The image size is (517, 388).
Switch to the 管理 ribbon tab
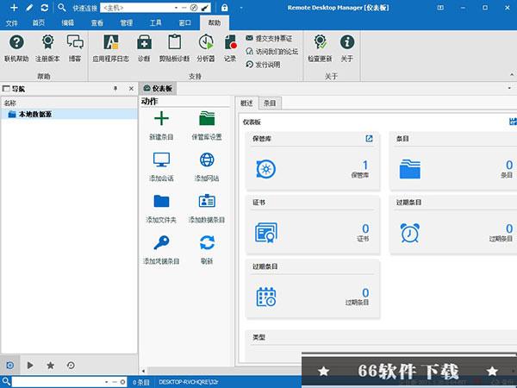pyautogui.click(x=127, y=22)
